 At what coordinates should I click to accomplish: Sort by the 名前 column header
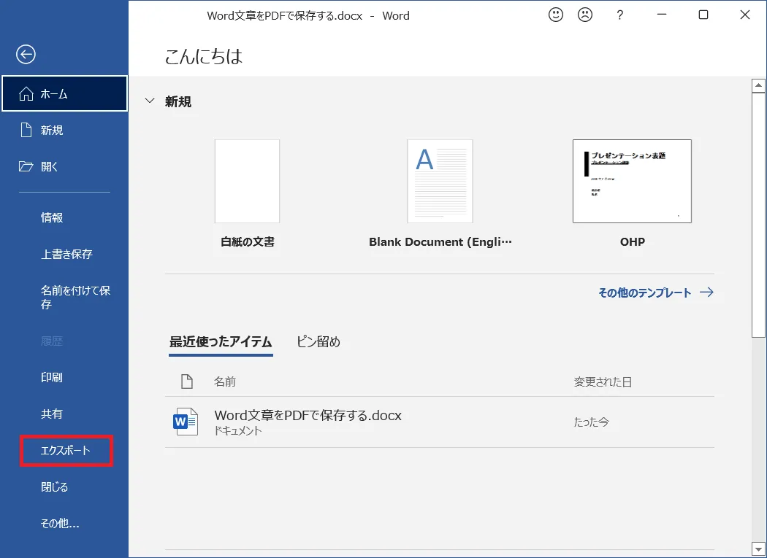coord(225,381)
